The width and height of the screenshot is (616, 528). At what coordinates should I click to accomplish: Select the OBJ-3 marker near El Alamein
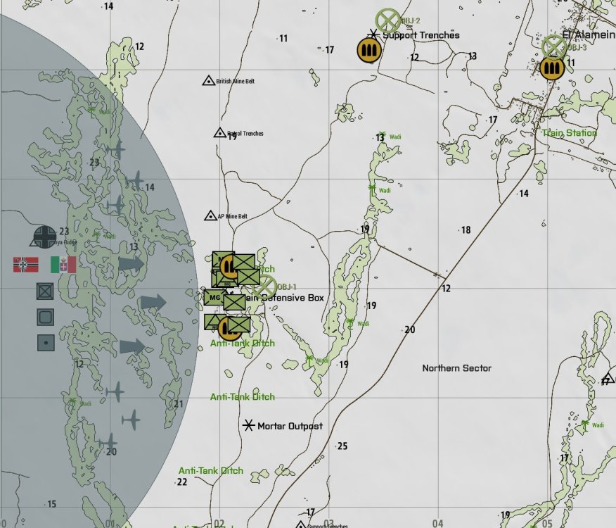[x=555, y=46]
